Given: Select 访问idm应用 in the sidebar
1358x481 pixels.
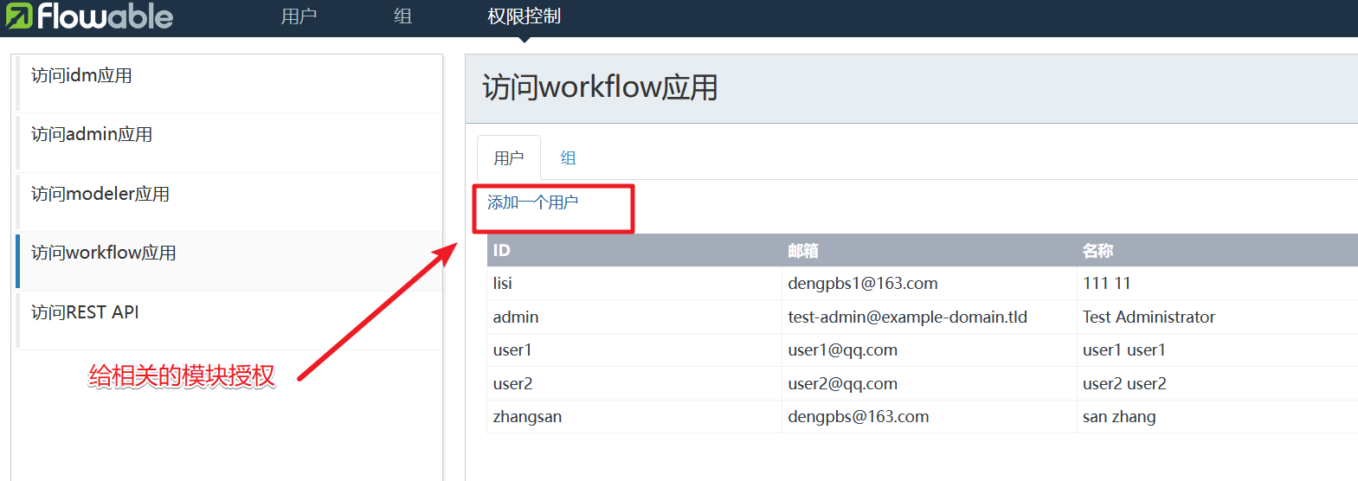Looking at the screenshot, I should pyautogui.click(x=229, y=84).
